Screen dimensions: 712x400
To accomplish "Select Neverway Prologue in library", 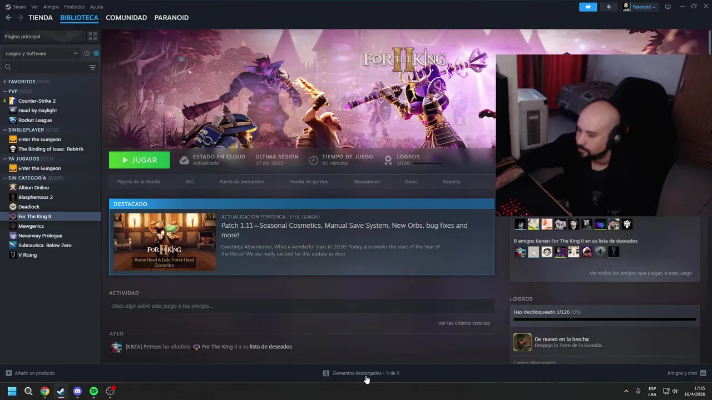I will pos(40,236).
